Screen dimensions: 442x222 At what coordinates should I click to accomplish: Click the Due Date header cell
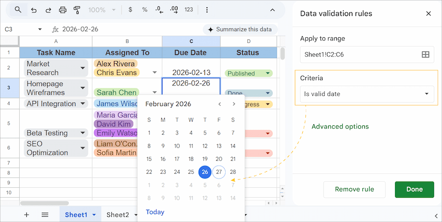tap(191, 53)
